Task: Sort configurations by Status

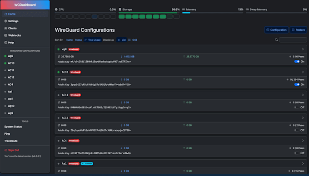Action: tap(78, 40)
